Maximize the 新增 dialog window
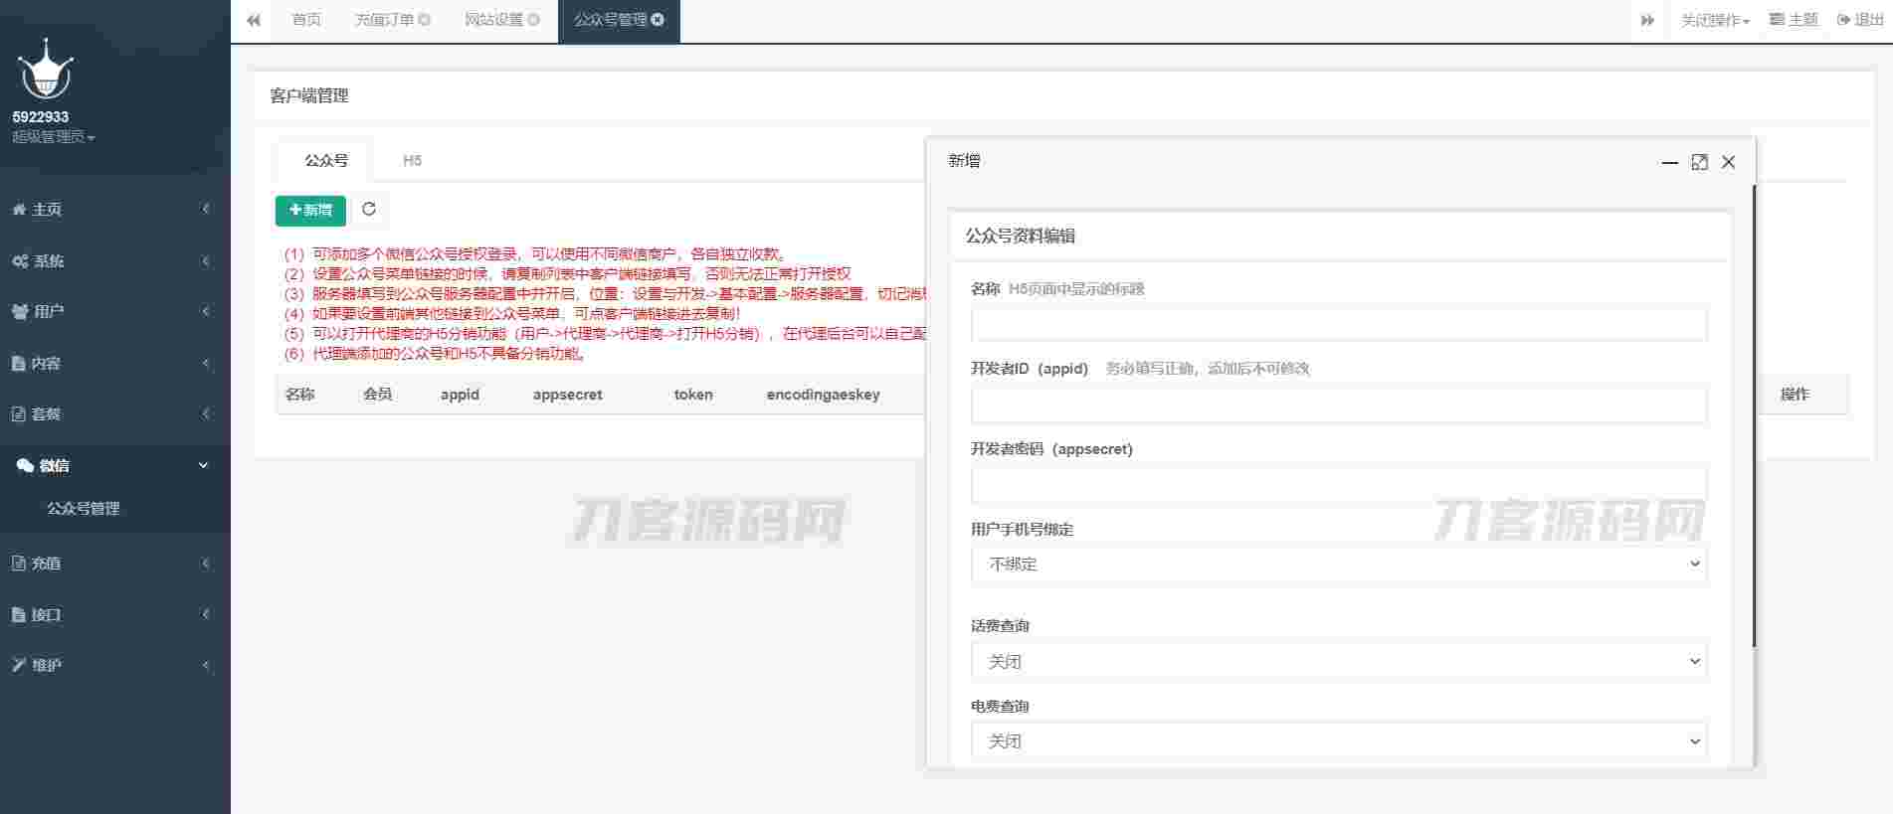The height and width of the screenshot is (814, 1893). (x=1699, y=162)
